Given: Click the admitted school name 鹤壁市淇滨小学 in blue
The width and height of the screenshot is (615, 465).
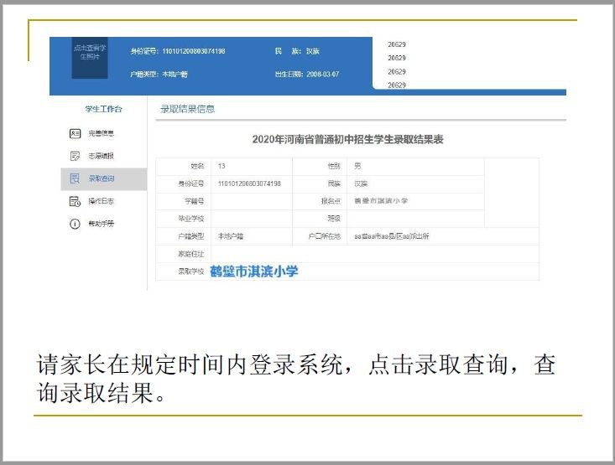Looking at the screenshot, I should 253,271.
